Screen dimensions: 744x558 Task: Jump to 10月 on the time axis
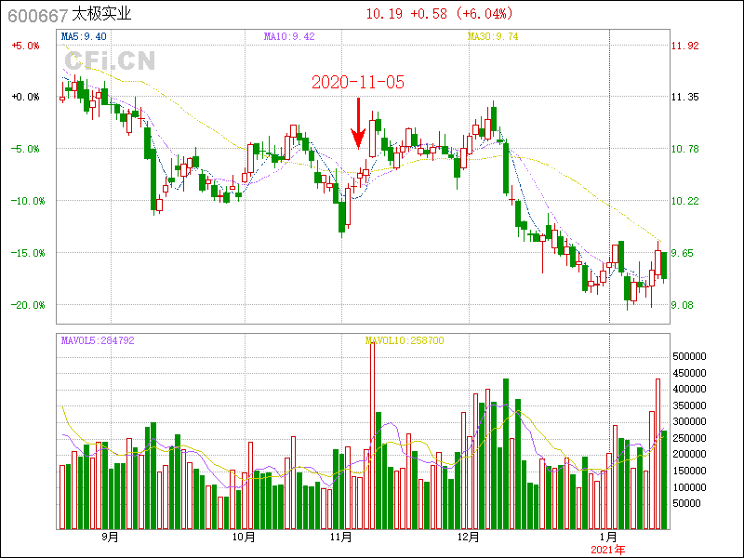click(x=244, y=537)
